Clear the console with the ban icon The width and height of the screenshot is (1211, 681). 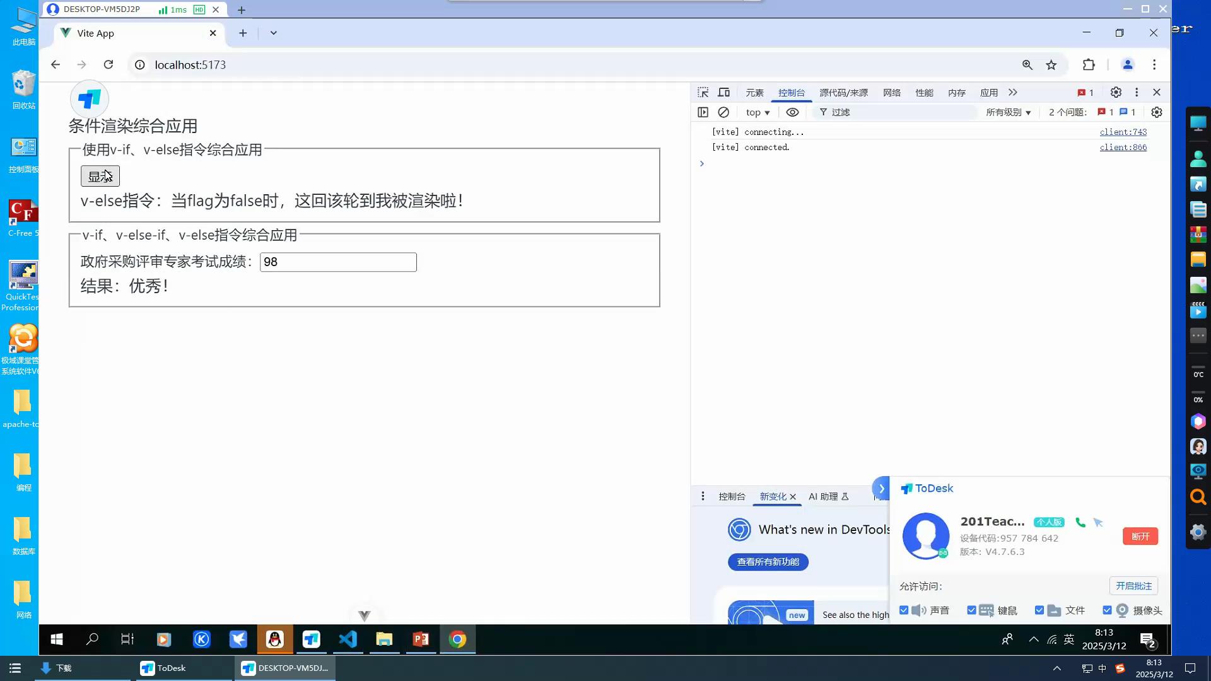[723, 112]
